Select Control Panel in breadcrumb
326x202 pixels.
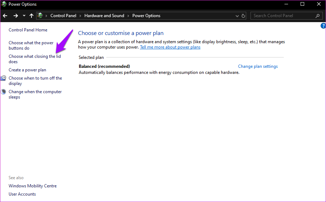tap(63, 16)
